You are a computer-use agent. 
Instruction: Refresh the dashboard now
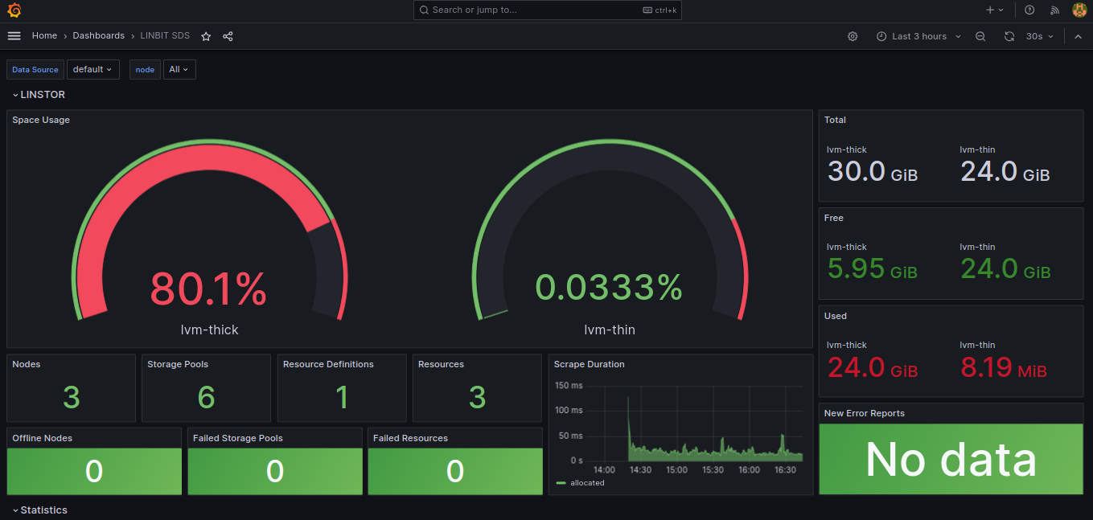click(x=1009, y=36)
